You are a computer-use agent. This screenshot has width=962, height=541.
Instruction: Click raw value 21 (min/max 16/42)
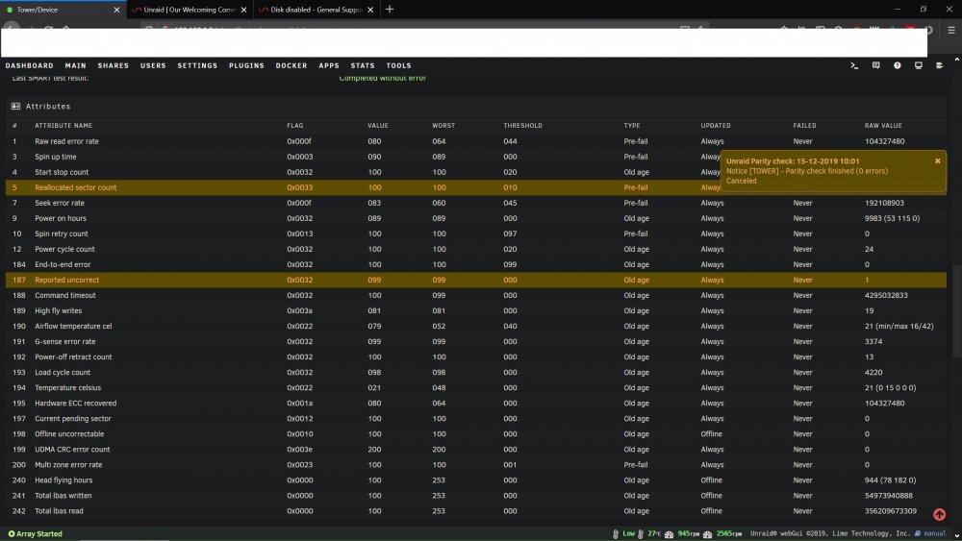point(899,326)
